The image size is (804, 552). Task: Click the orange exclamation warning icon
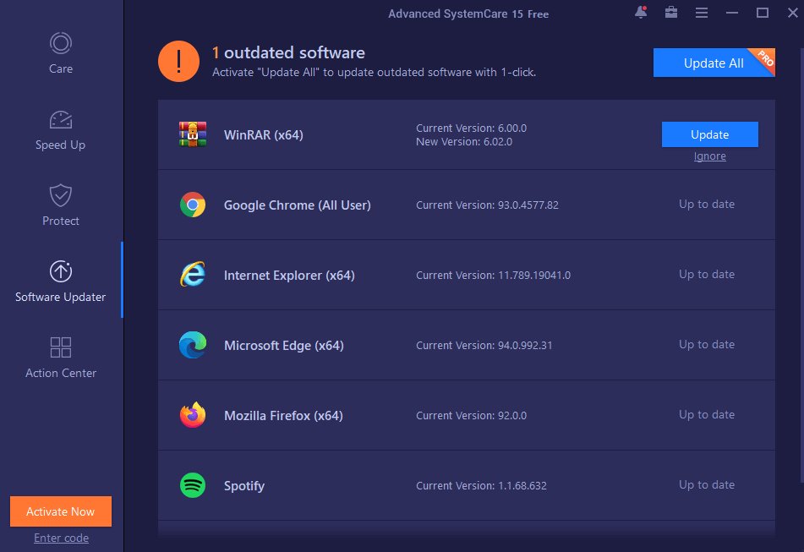pyautogui.click(x=178, y=61)
